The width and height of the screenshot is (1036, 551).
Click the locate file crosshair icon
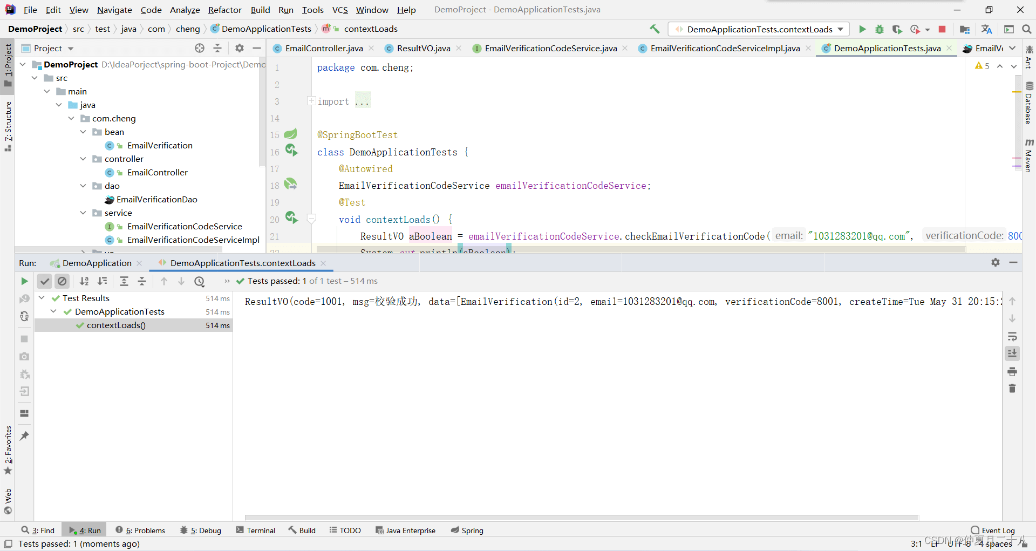point(200,49)
